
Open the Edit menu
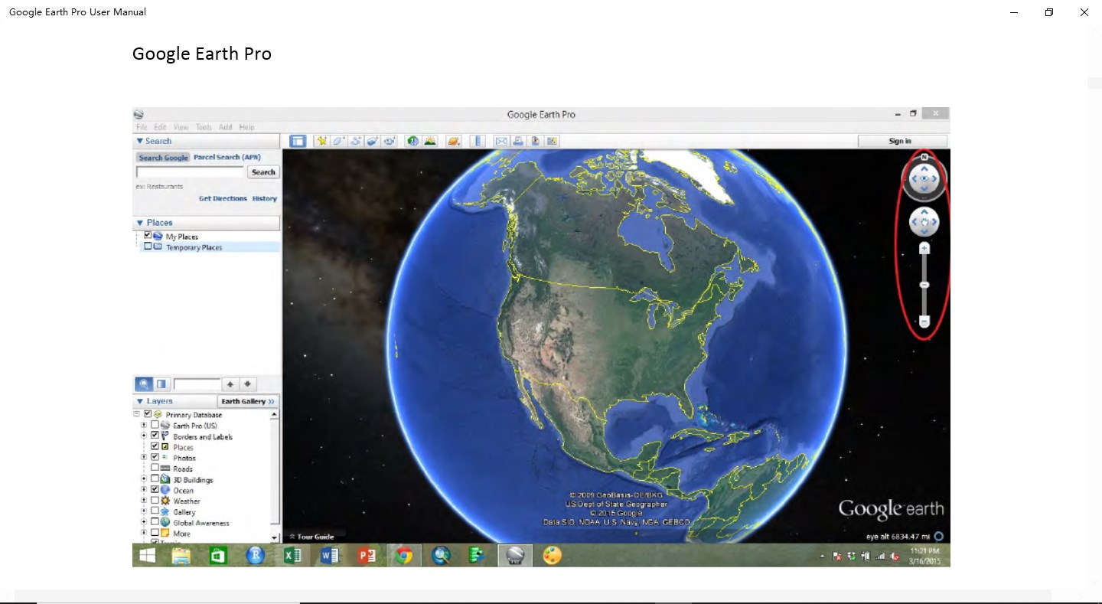160,127
